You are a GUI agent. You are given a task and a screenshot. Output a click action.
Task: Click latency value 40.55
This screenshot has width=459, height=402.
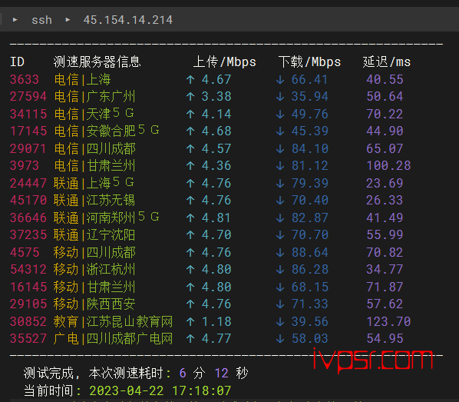point(385,79)
